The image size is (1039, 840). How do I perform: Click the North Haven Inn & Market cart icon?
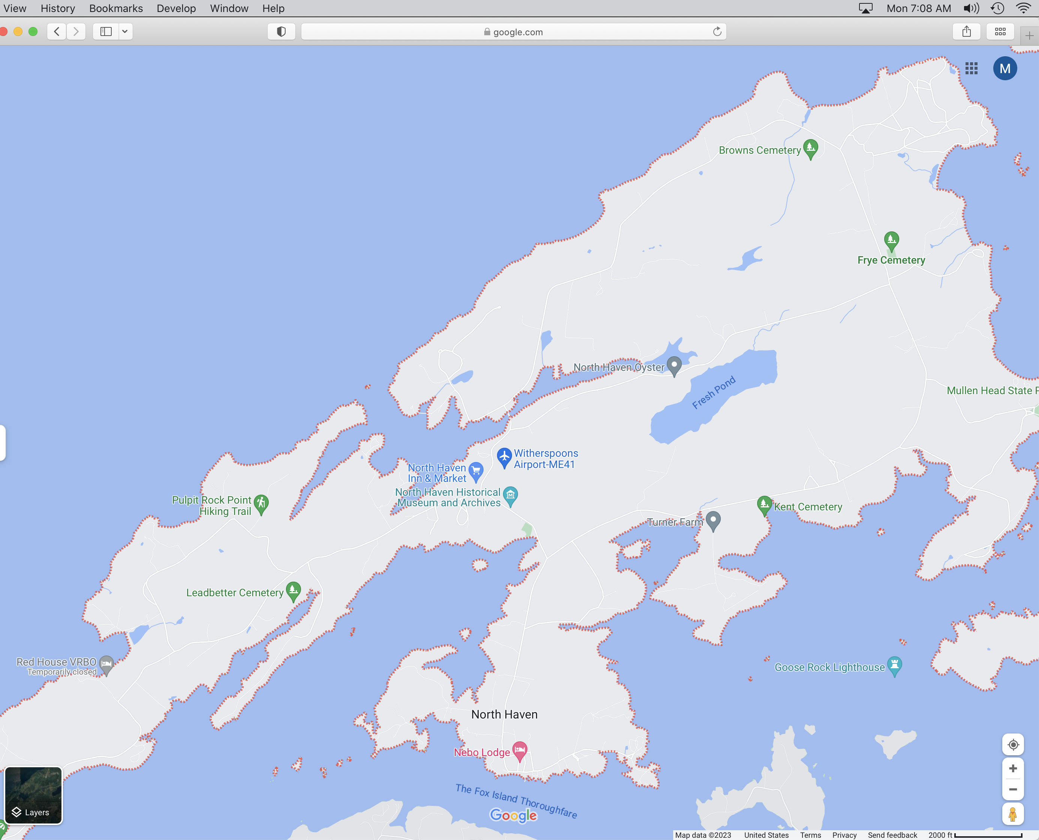(476, 470)
